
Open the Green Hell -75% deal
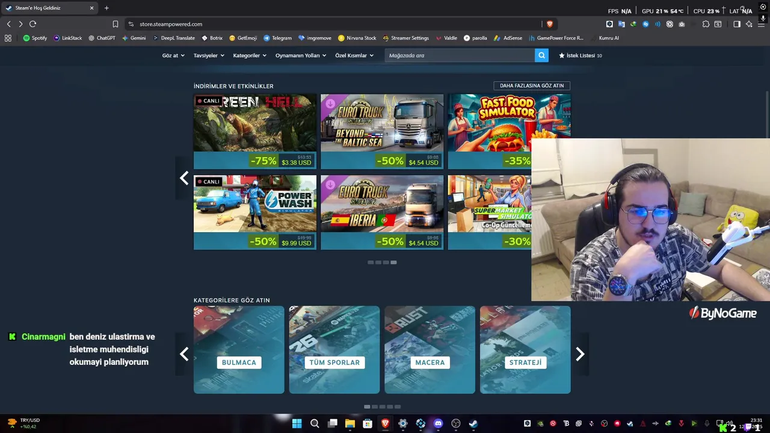pos(255,132)
